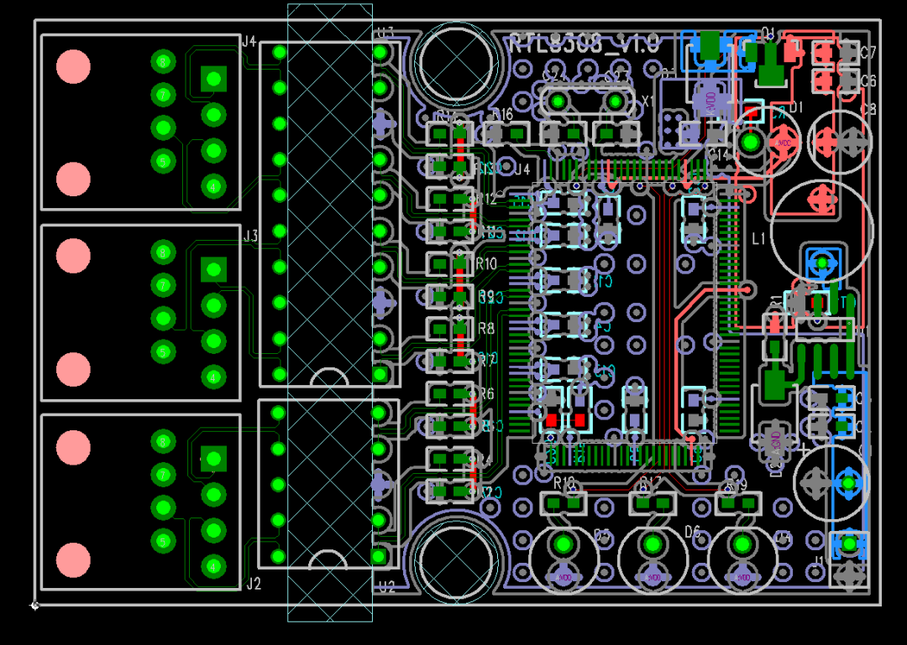This screenshot has height=645, width=907.
Task: Select the AGND net pad
Action: point(774,441)
